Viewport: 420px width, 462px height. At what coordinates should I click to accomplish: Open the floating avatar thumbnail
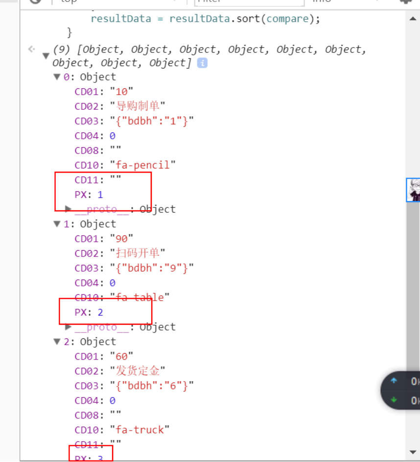click(x=413, y=190)
